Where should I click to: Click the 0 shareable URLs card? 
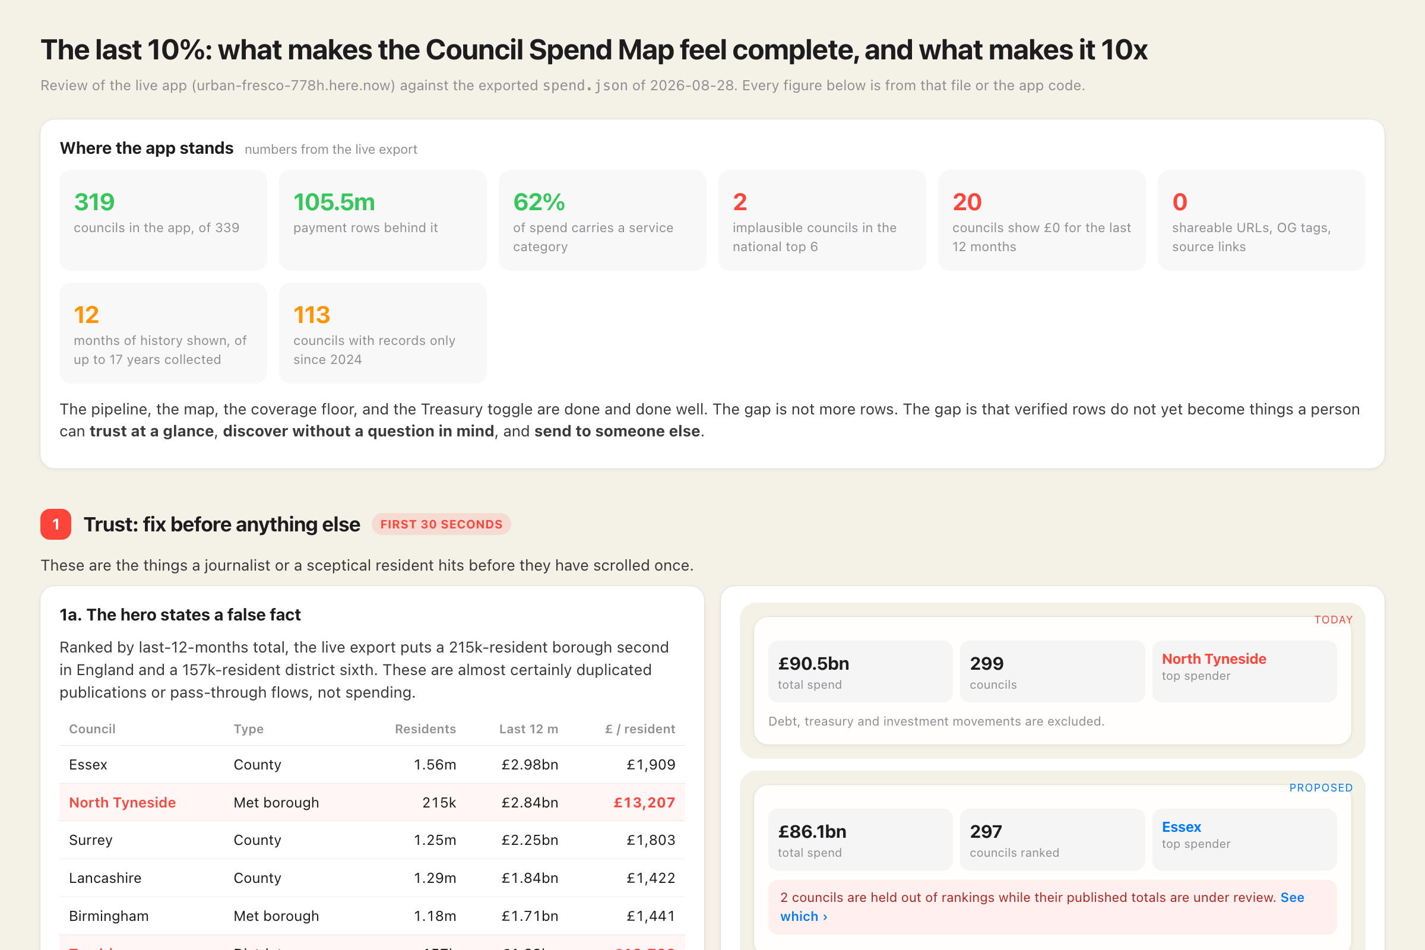click(x=1261, y=220)
